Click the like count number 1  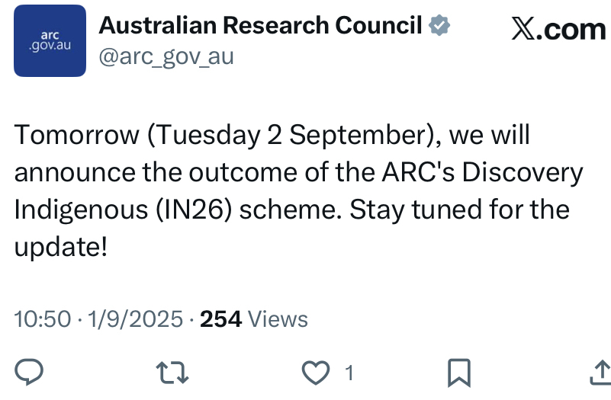pos(349,373)
